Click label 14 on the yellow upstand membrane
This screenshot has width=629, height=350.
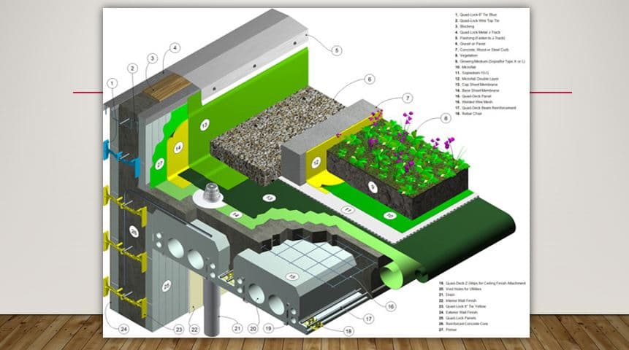click(178, 148)
